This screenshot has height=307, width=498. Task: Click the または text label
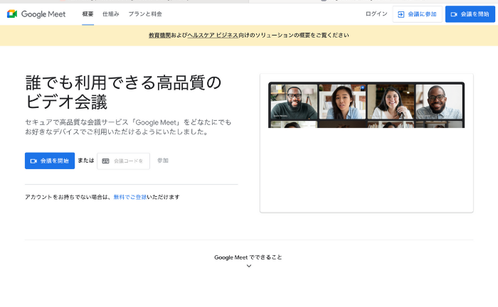point(86,161)
